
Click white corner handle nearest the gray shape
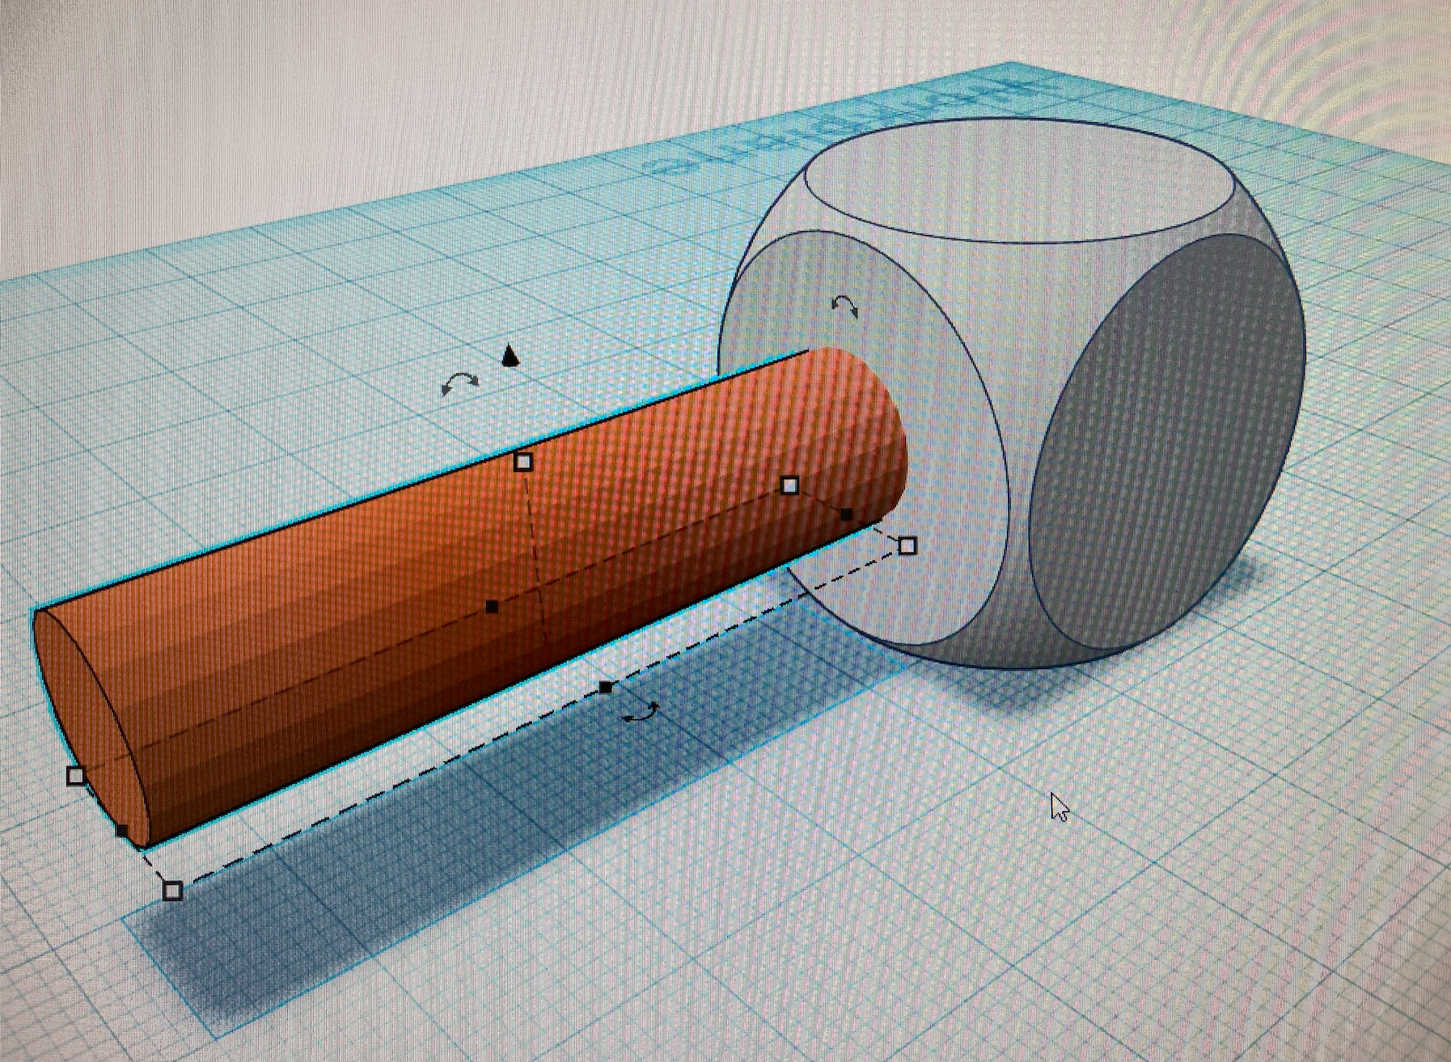907,546
